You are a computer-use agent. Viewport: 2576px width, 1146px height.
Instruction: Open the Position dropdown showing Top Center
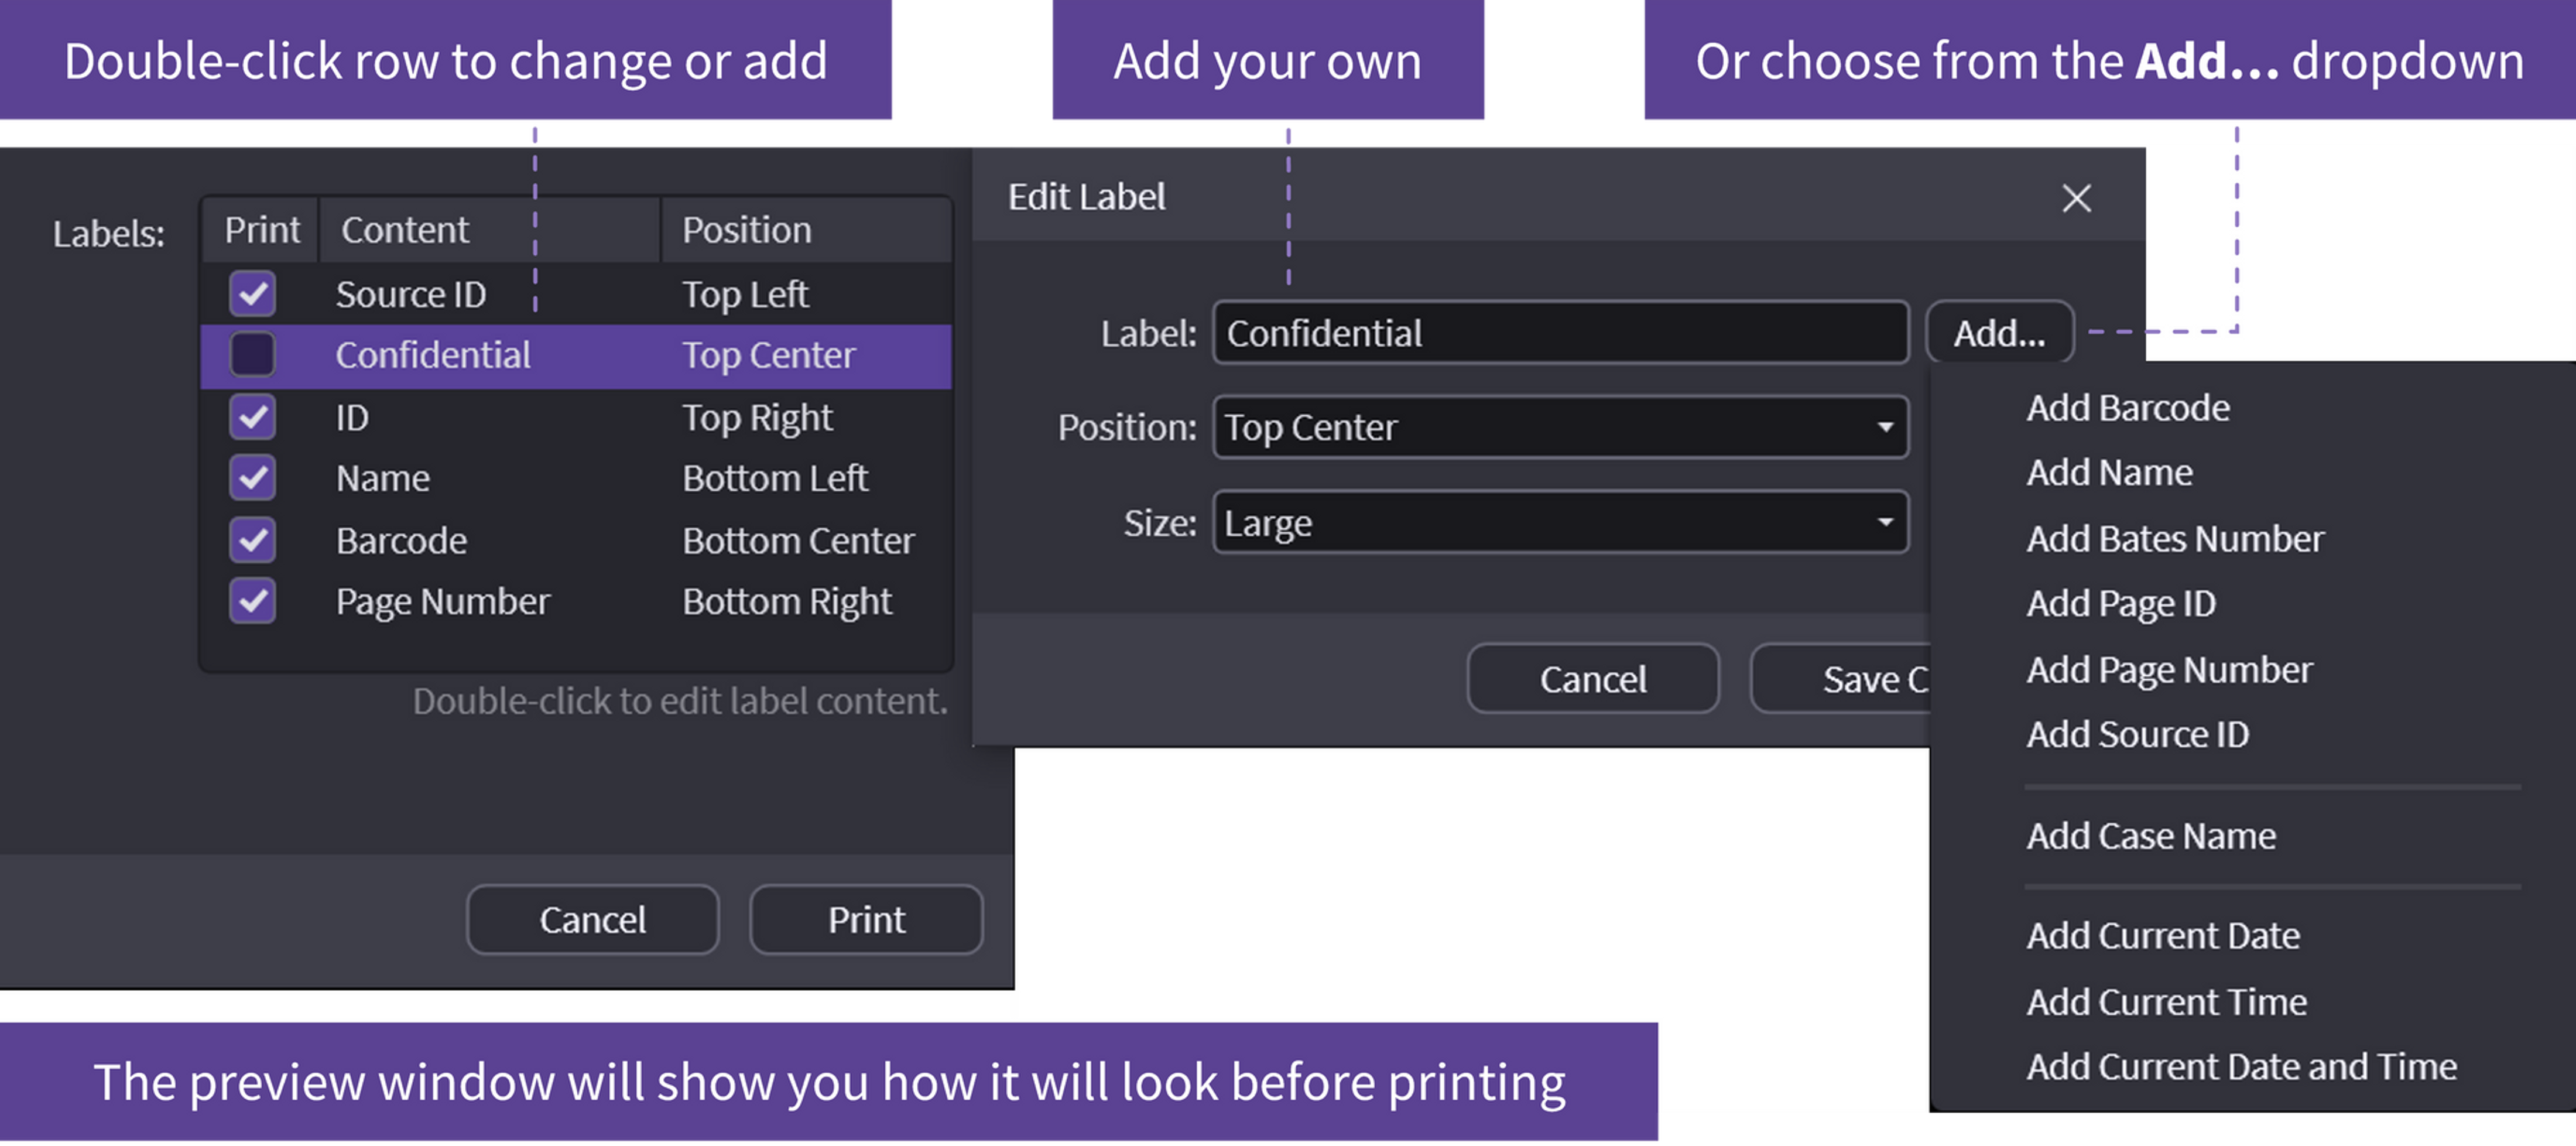(1560, 427)
